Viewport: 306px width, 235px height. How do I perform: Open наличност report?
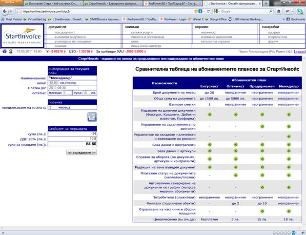209,32
